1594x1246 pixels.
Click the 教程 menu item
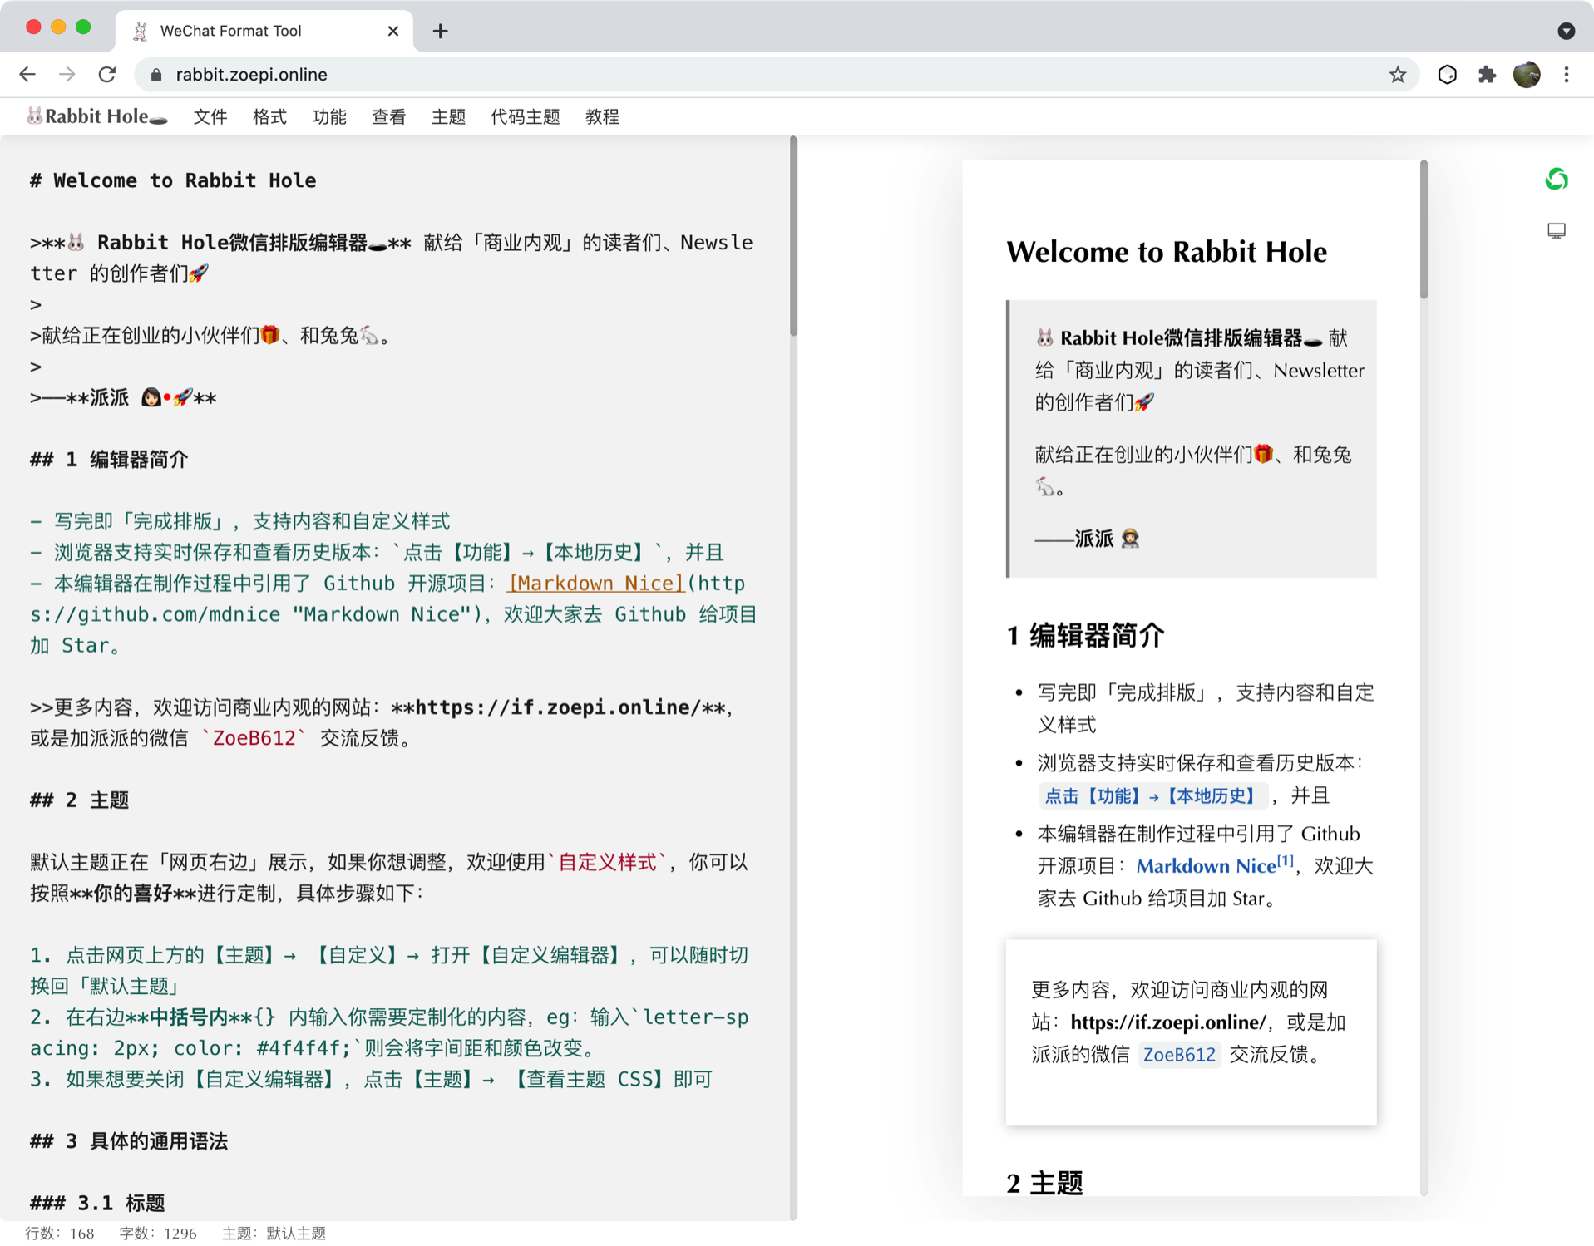tap(602, 117)
